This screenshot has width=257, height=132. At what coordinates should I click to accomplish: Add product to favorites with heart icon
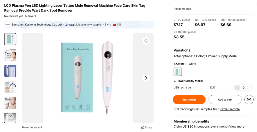point(146,41)
